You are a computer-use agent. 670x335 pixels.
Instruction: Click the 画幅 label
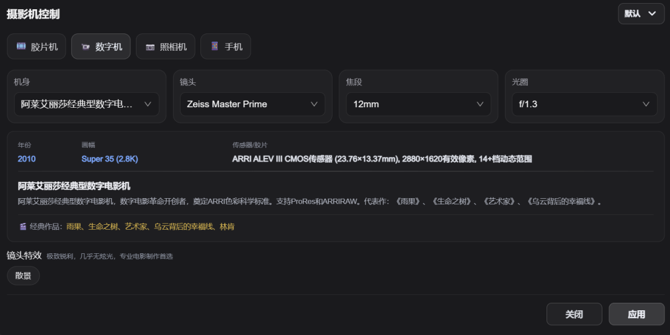click(88, 145)
